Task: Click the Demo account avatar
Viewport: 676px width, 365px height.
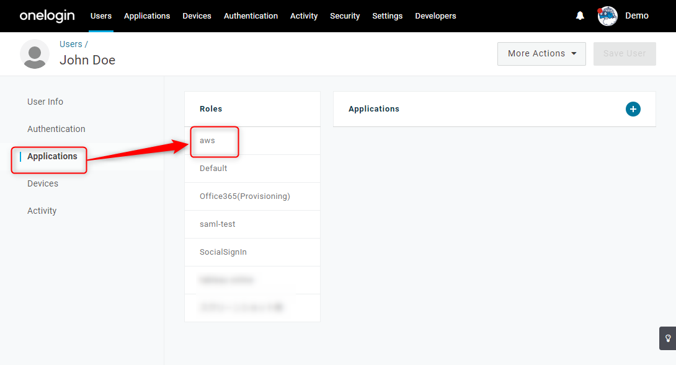Action: point(607,16)
